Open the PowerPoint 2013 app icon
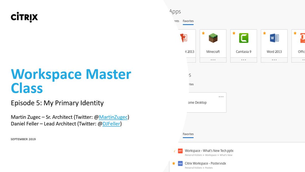This screenshot has width=305, height=172. pyautogui.click(x=184, y=38)
